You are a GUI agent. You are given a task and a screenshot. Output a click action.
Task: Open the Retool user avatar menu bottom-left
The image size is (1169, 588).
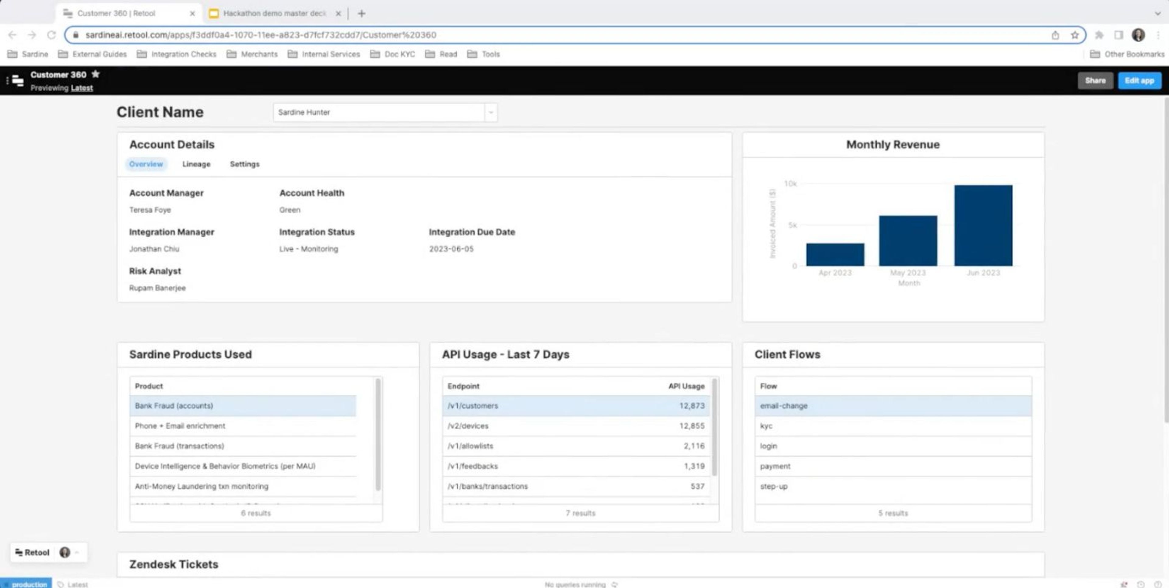click(65, 552)
